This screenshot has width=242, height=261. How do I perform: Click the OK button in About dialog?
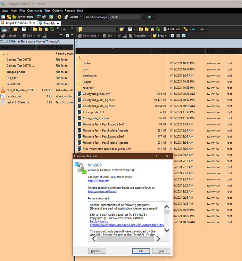(141, 251)
